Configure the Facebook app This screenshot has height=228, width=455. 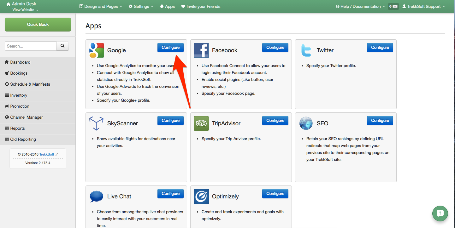click(x=275, y=48)
